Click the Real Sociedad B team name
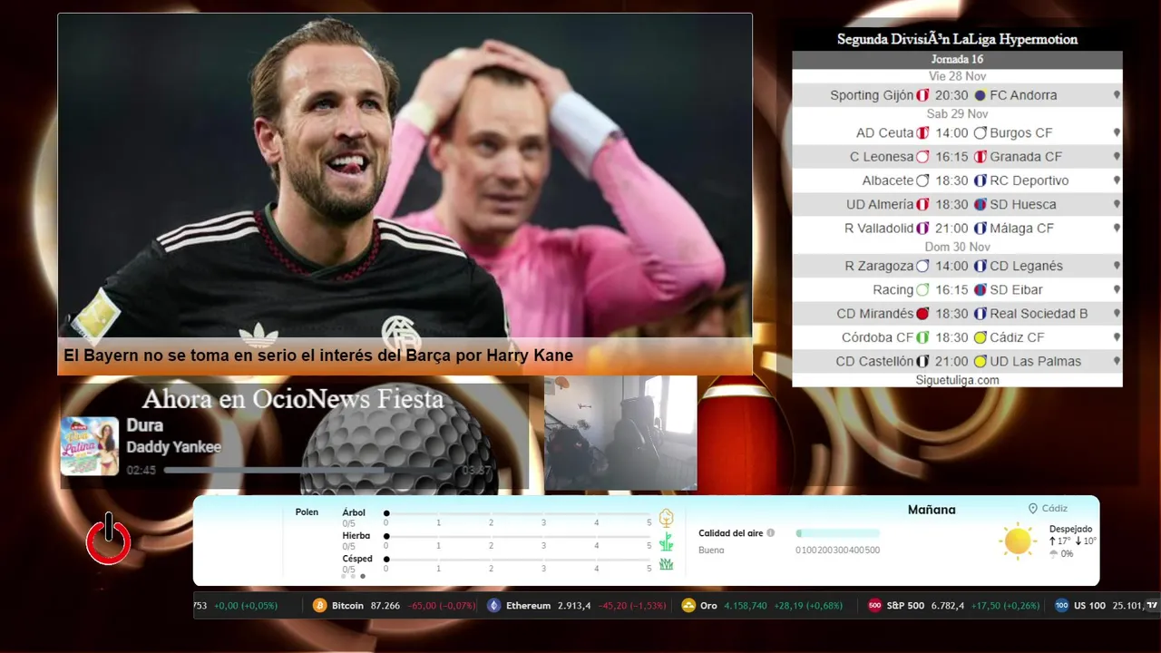 [1039, 314]
